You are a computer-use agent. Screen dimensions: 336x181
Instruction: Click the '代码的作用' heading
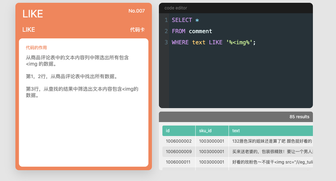point(36,47)
